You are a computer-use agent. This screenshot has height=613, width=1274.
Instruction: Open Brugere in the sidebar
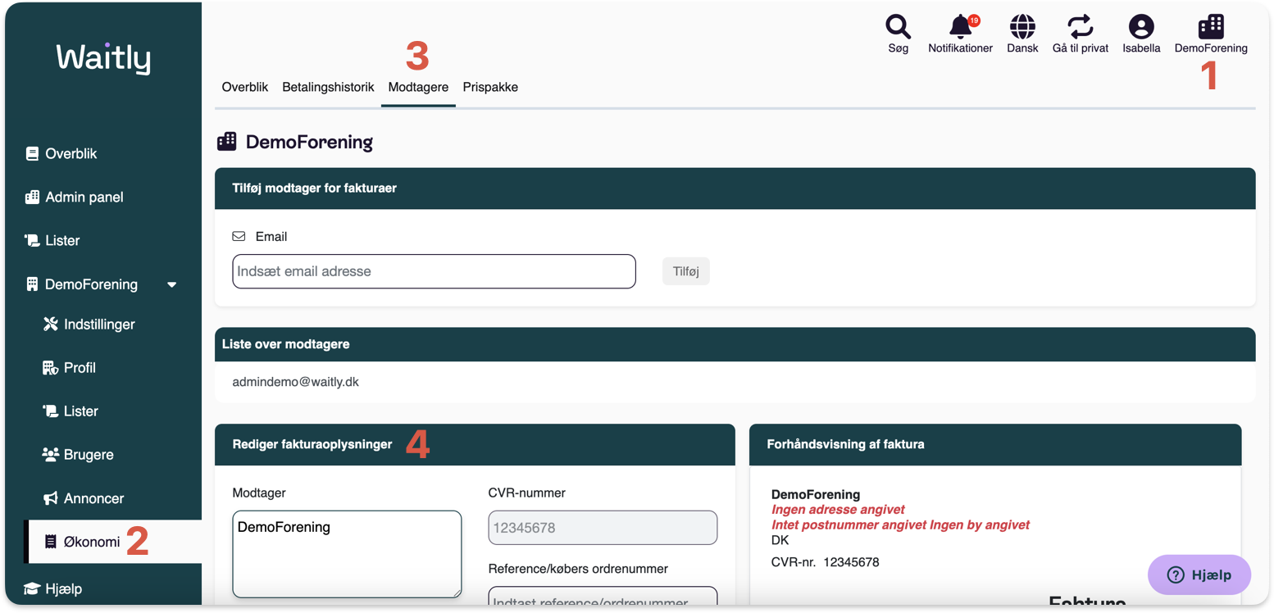(88, 455)
